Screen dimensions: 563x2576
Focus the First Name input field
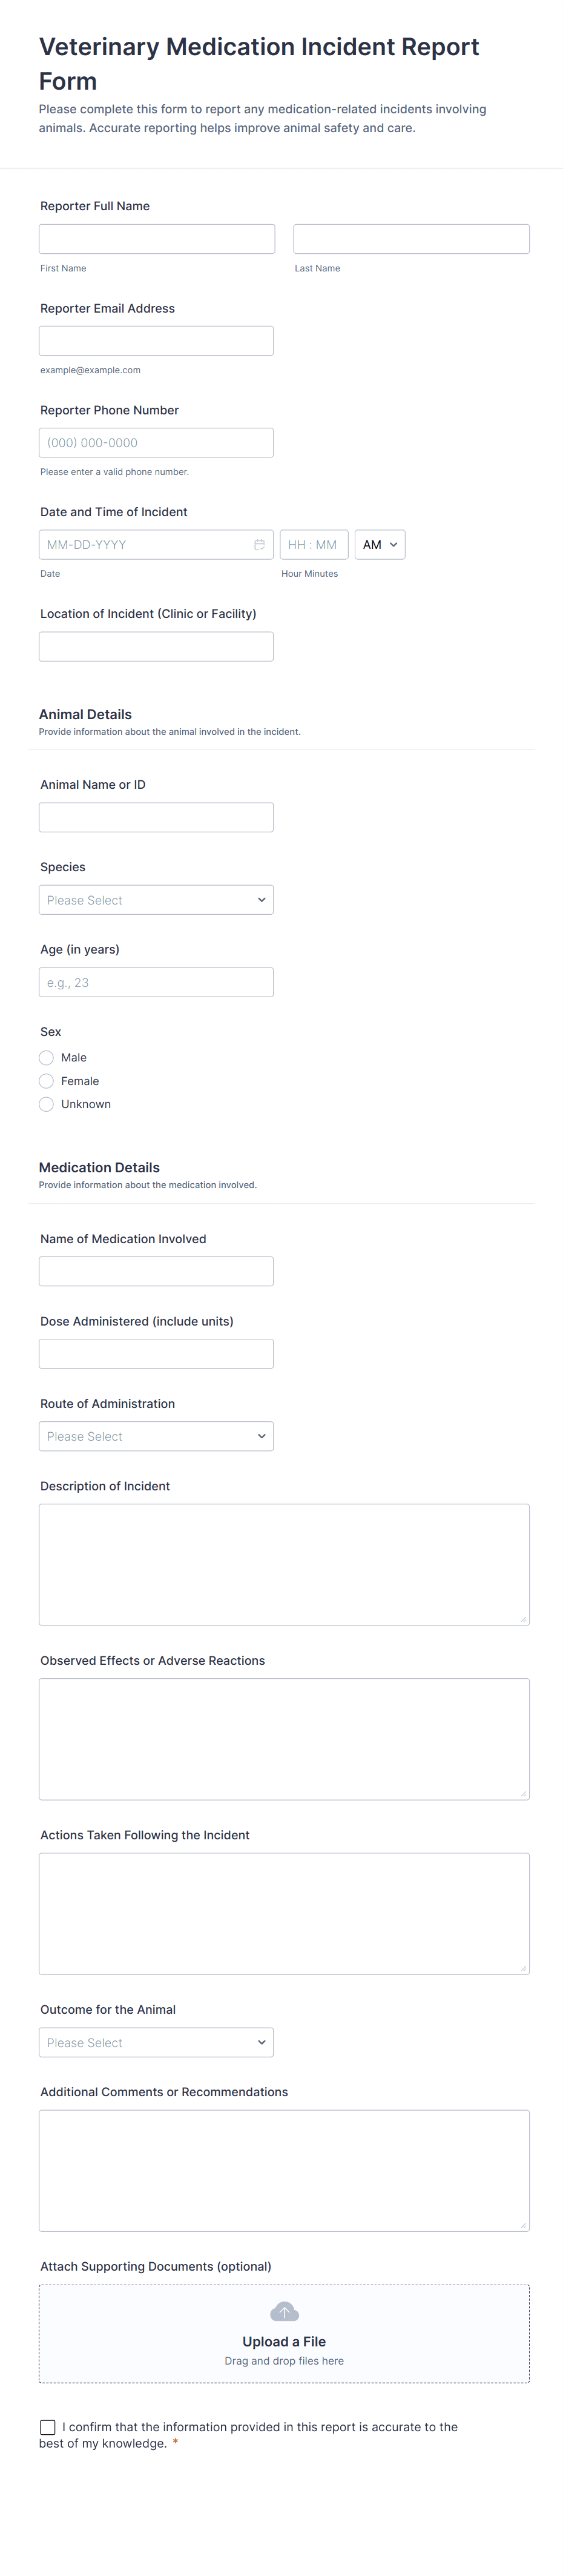pyautogui.click(x=157, y=239)
